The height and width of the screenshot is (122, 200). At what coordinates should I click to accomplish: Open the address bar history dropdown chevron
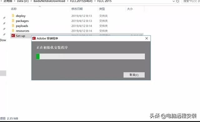click(x=174, y=1)
